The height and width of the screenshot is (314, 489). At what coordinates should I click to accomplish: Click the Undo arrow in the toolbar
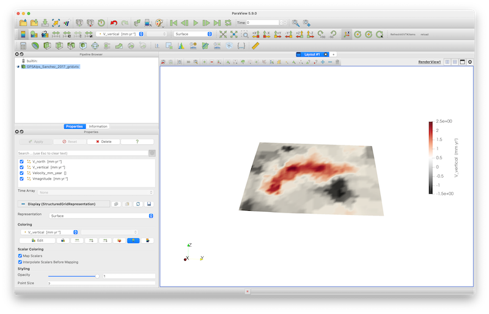click(114, 23)
